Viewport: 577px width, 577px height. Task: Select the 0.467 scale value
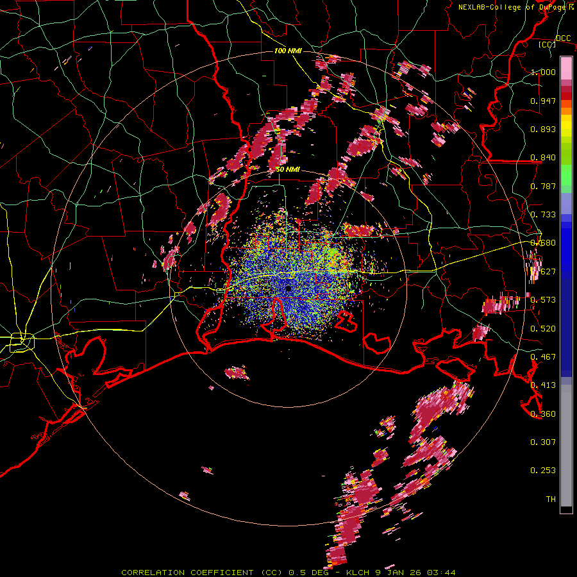click(543, 357)
